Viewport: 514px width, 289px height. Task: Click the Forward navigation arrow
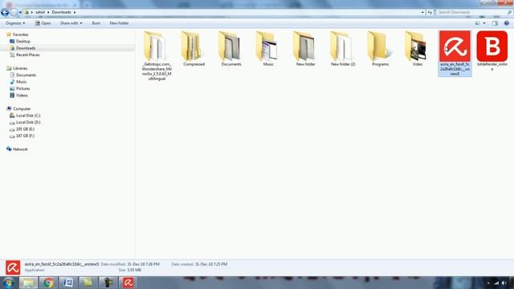click(14, 13)
